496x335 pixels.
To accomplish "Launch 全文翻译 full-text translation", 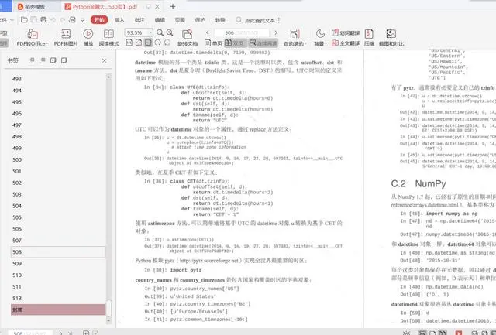I will 346,43.
